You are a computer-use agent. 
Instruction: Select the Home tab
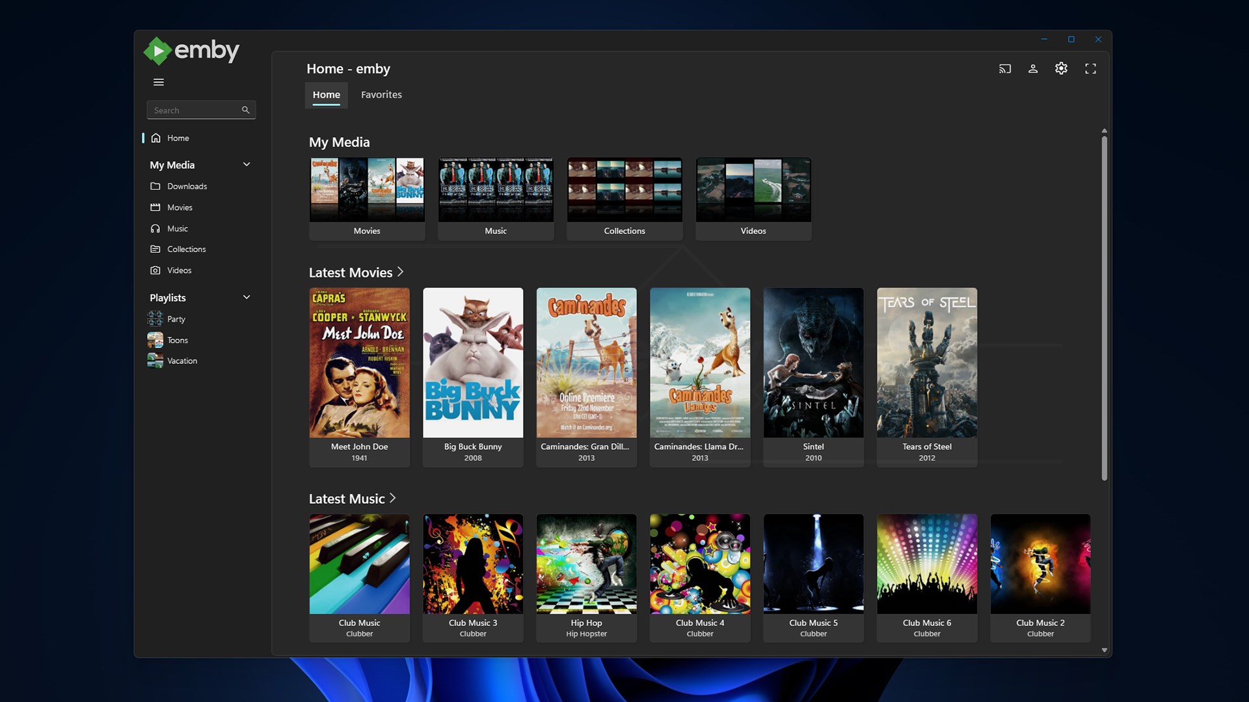click(326, 94)
